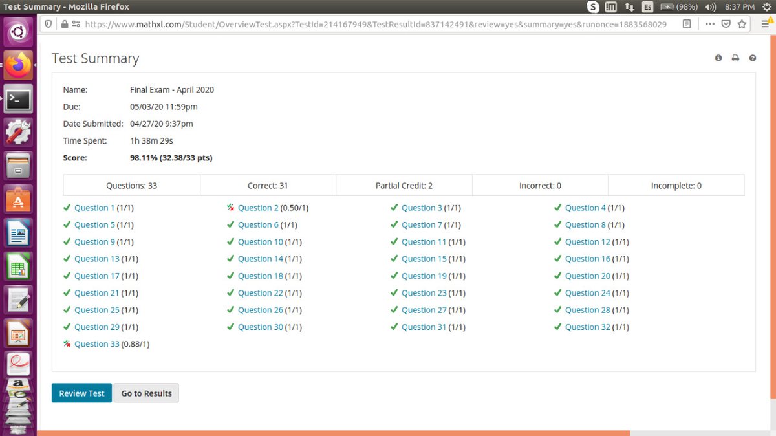Image resolution: width=776 pixels, height=436 pixels.
Task: Open Es keyboard language indicator
Action: click(x=647, y=7)
